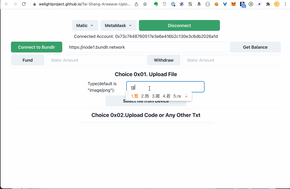Open the MetaMask wallet selector dropdown
Image resolution: width=290 pixels, height=189 pixels.
[118, 25]
